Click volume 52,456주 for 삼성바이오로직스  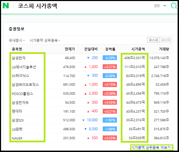(x=162, y=85)
